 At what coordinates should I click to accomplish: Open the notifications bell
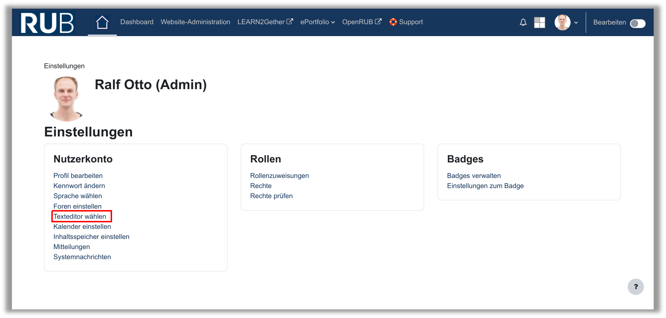point(523,22)
